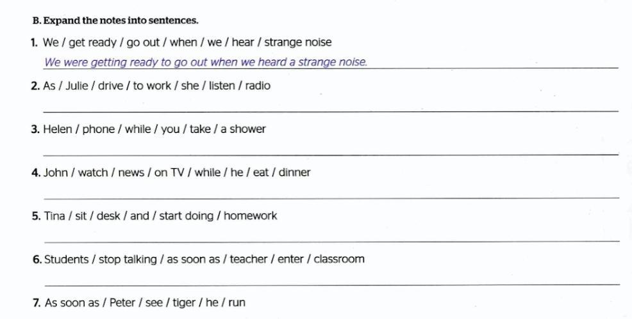This screenshot has height=319, width=632.
Task: Click the word "radio" in question 2
Action: 257,86
